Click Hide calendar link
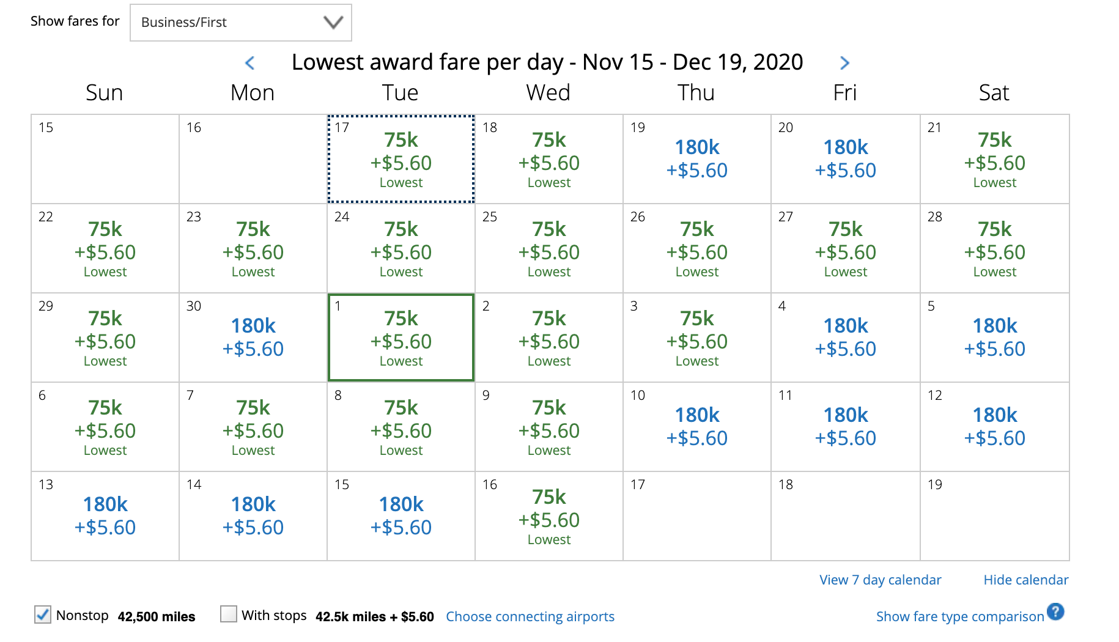1119x642 pixels. (x=1025, y=580)
